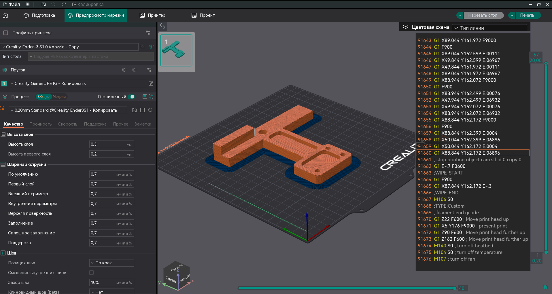552x294 pixels.
Task: Switch to the Подготовка tab
Action: (39, 15)
